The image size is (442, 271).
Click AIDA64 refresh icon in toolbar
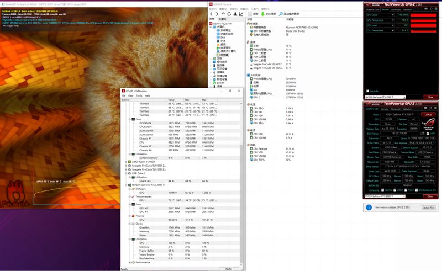click(x=229, y=14)
